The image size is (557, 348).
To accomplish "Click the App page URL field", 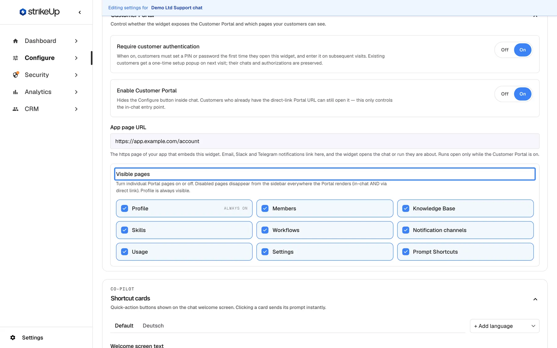I will pyautogui.click(x=325, y=141).
